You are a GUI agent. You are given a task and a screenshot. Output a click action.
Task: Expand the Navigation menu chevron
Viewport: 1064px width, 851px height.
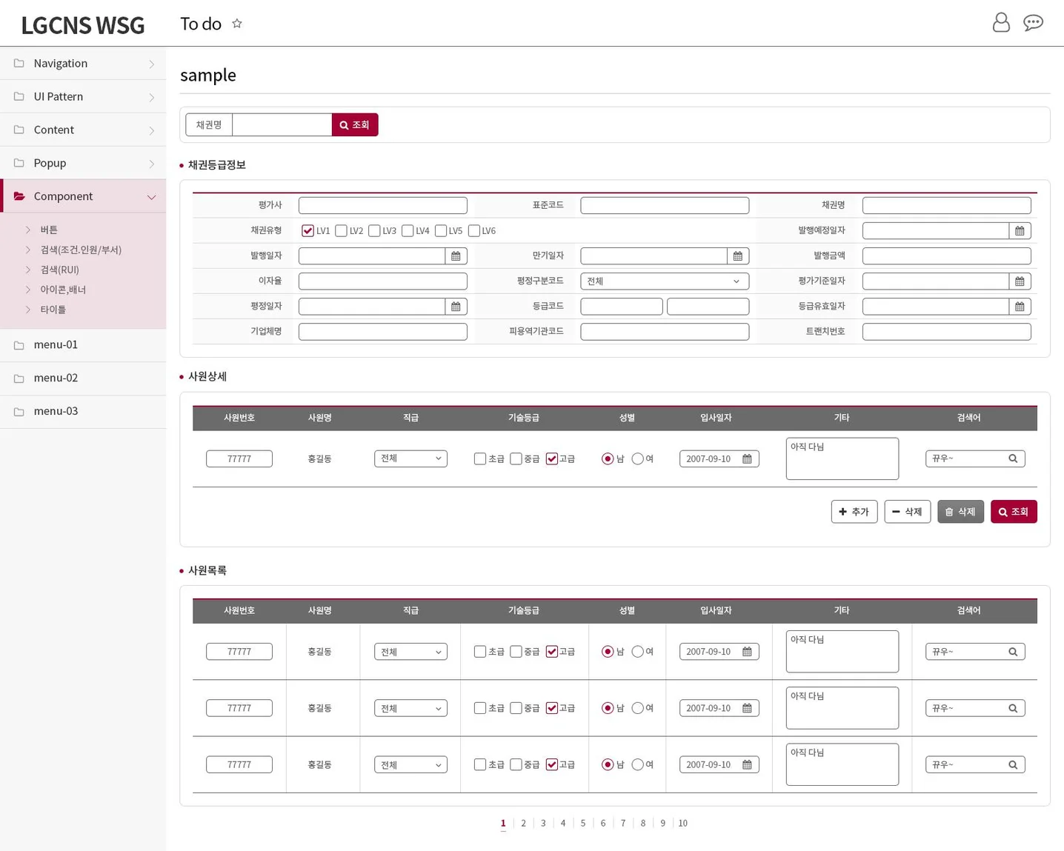(152, 64)
